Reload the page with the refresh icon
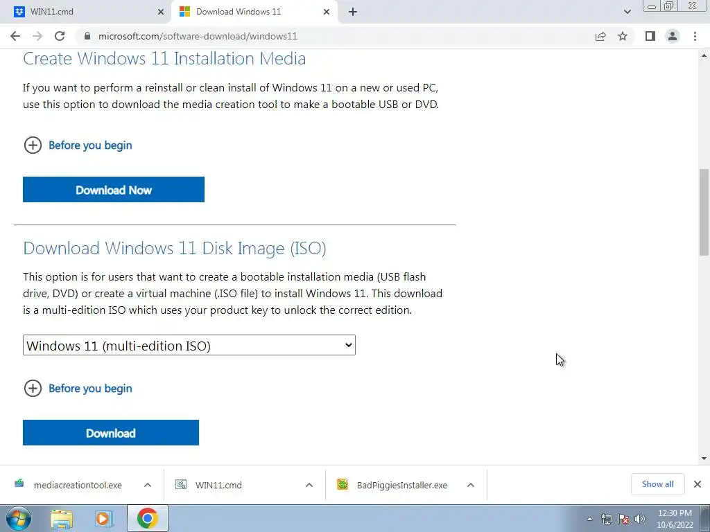The height and width of the screenshot is (532, 710). point(60,36)
